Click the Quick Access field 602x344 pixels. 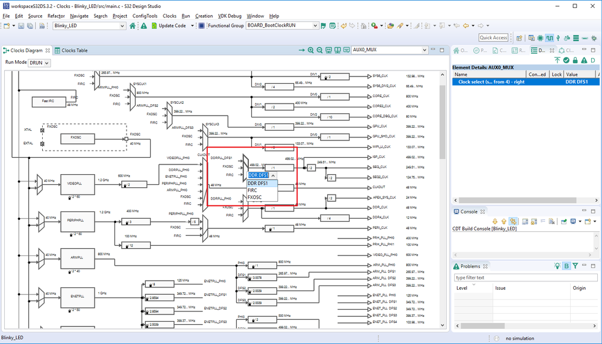click(x=493, y=38)
